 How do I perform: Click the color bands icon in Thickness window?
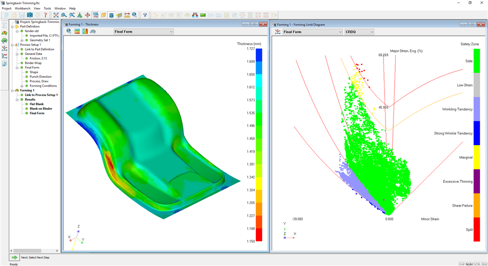[x=77, y=32]
